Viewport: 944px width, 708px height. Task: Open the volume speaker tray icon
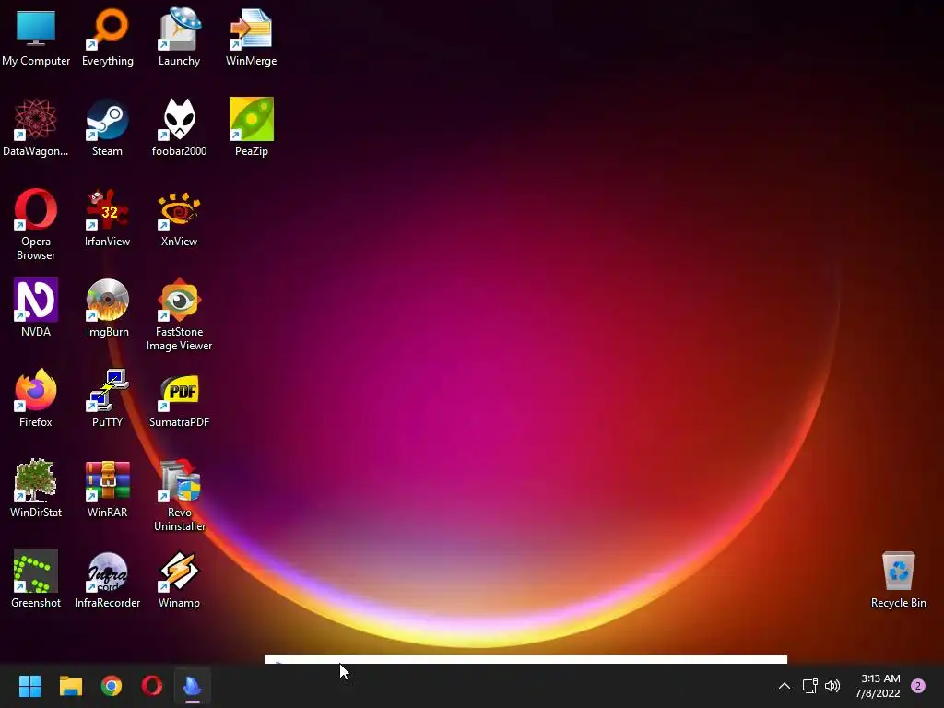point(832,686)
